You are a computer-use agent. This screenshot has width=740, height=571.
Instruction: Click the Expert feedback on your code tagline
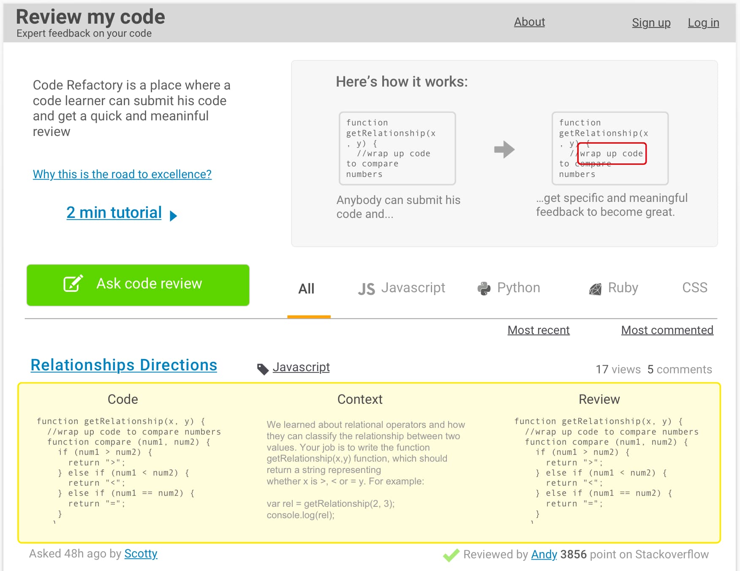(x=84, y=33)
